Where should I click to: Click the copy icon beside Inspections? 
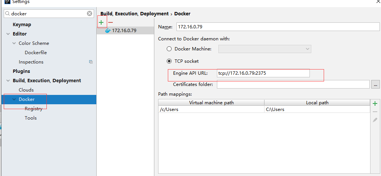pos(91,62)
